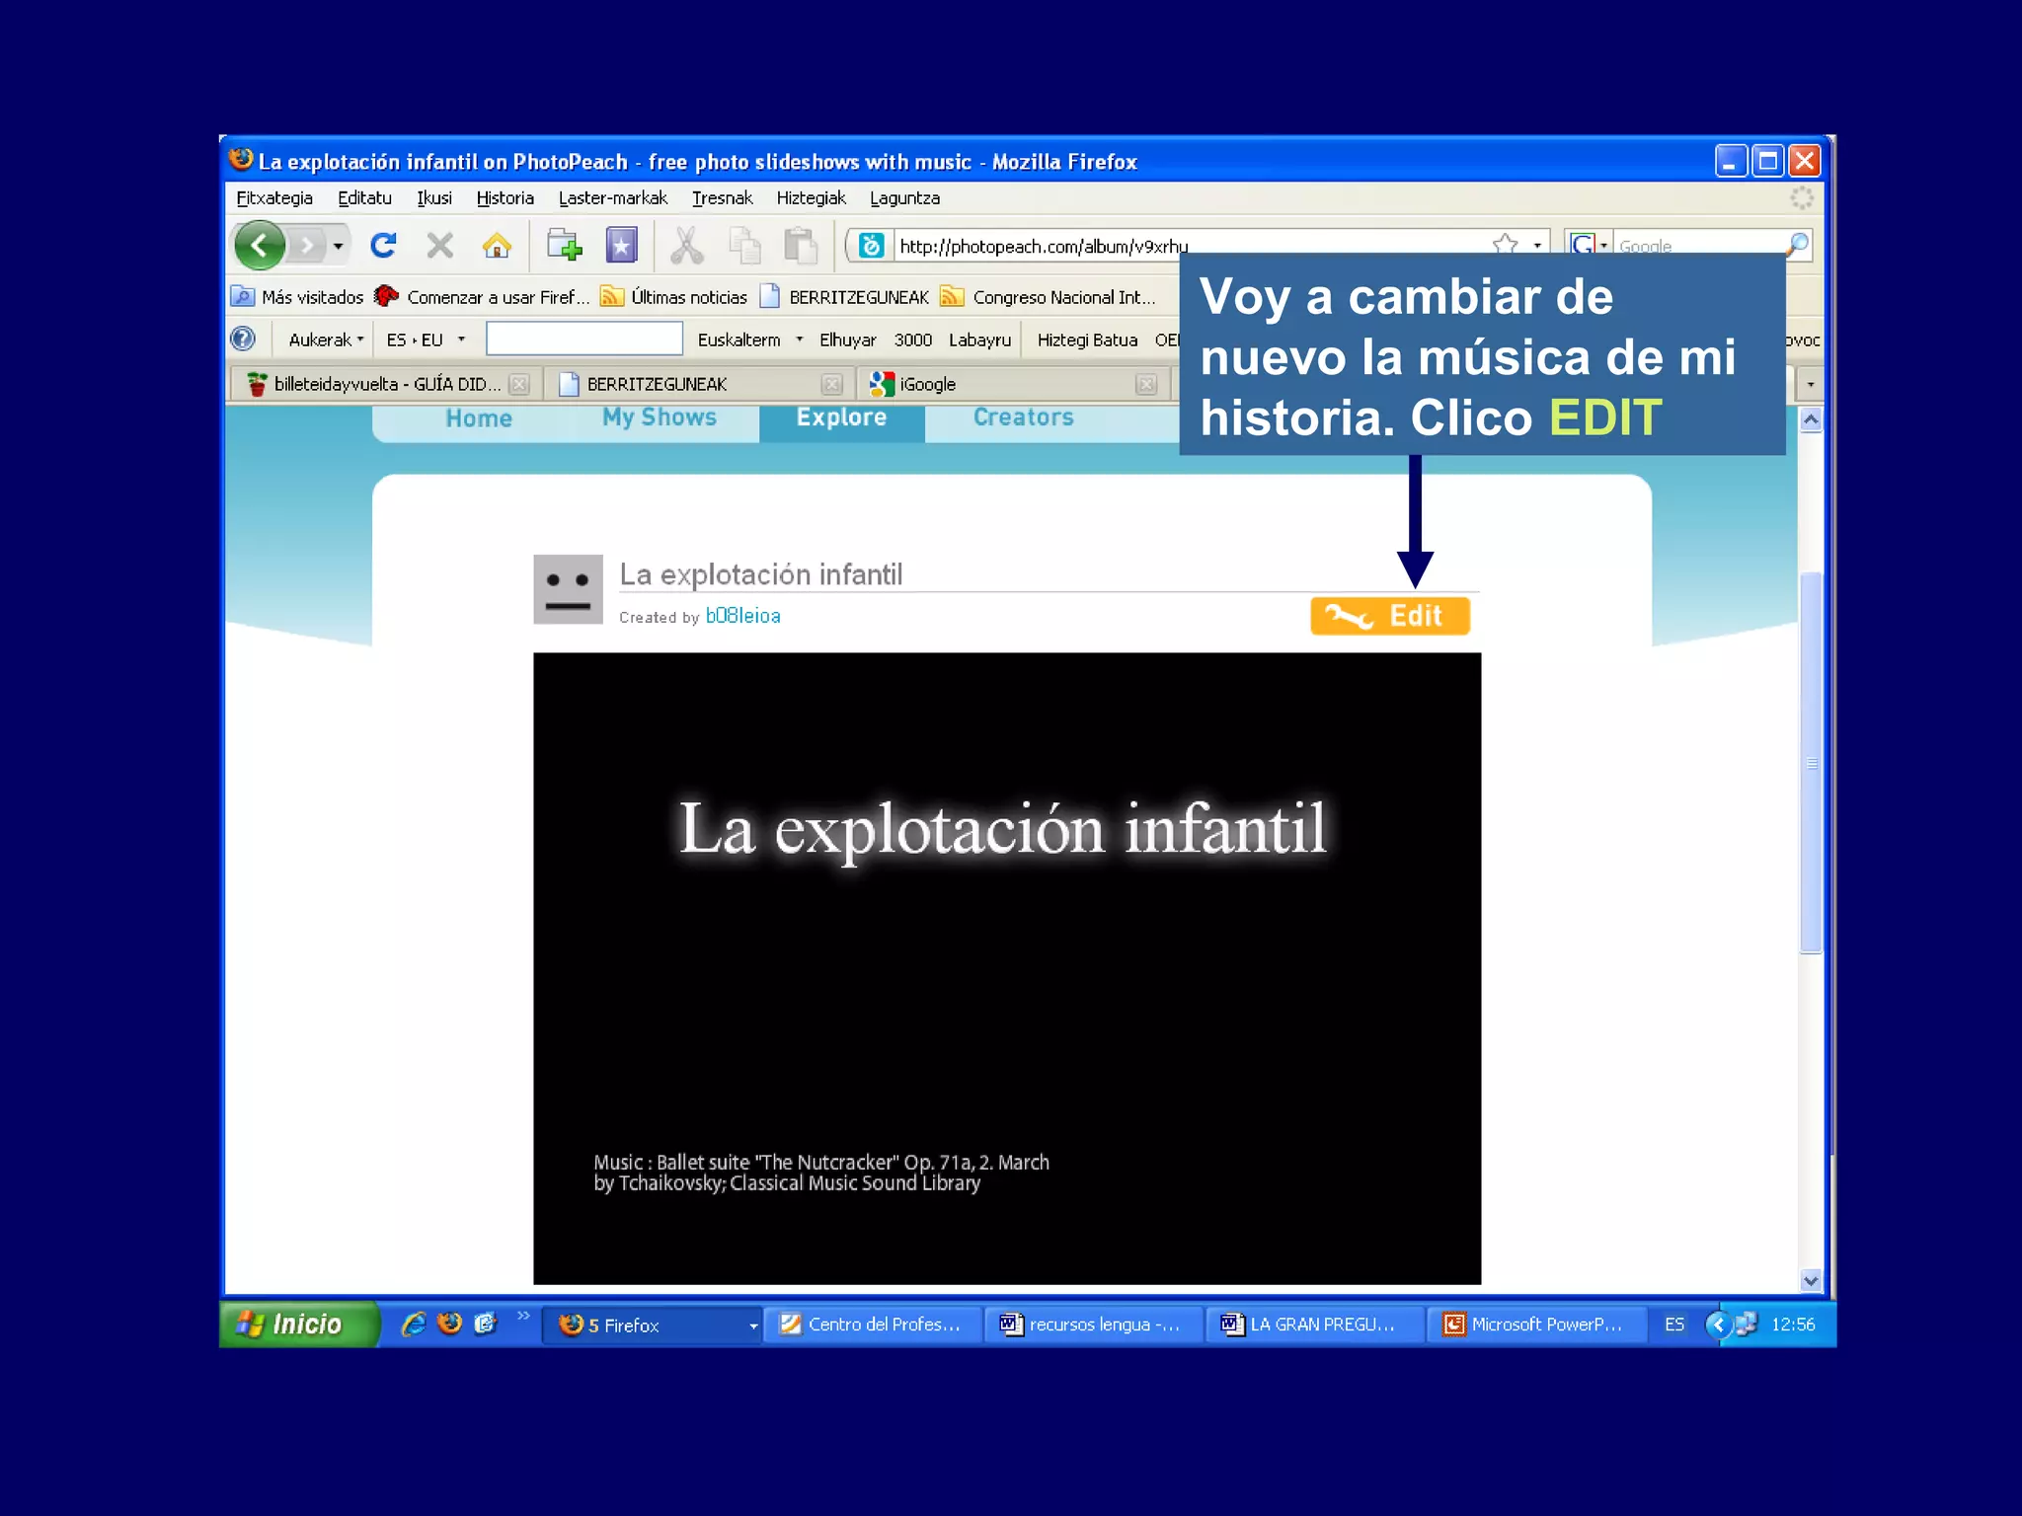Click the Home house icon in toolbar
This screenshot has width=2022, height=1516.
click(x=497, y=245)
